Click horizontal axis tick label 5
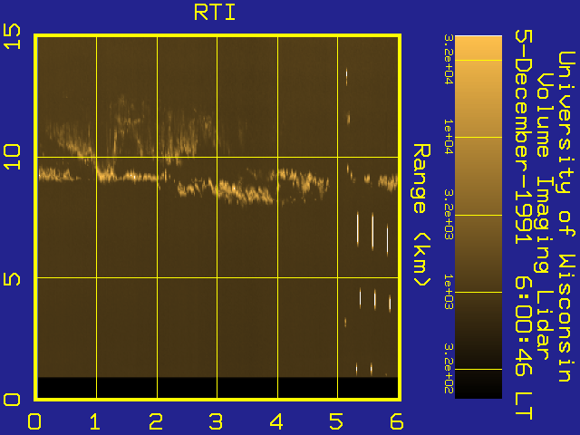The height and width of the screenshot is (435, 580). point(336,421)
